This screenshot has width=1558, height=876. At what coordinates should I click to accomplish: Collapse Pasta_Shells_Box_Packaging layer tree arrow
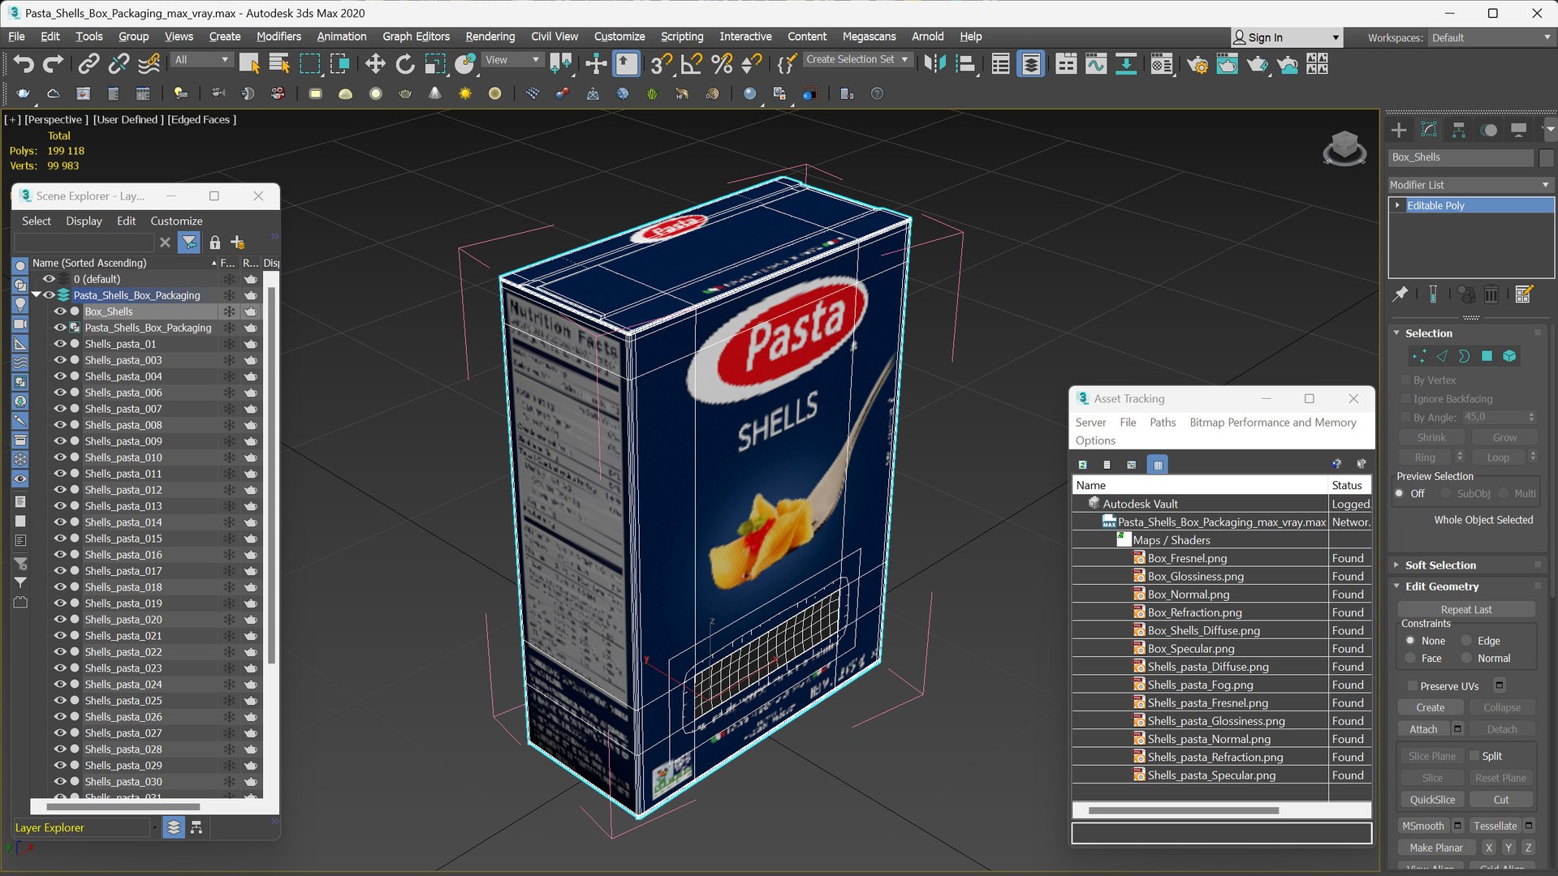37,295
